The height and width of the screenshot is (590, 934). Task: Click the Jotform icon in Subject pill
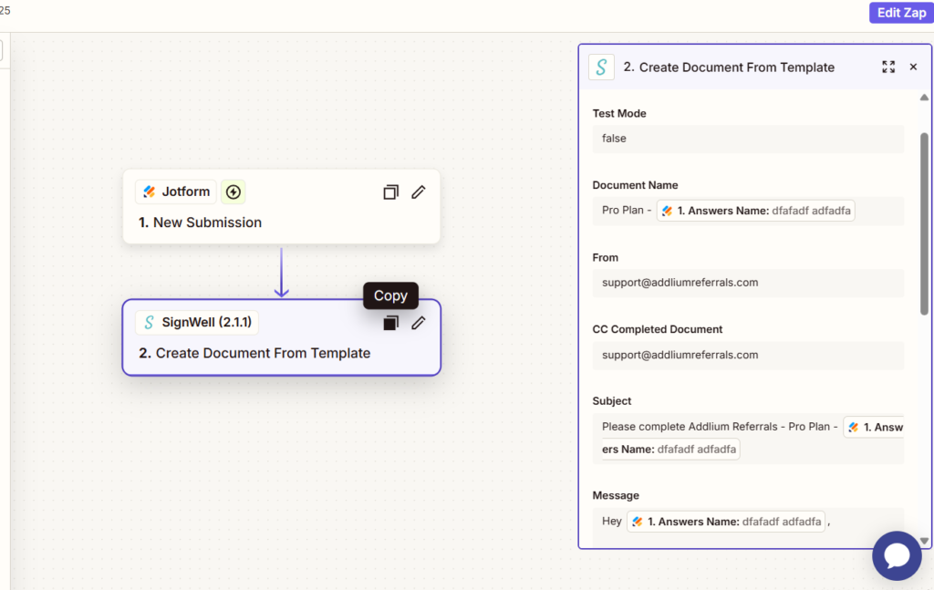853,428
